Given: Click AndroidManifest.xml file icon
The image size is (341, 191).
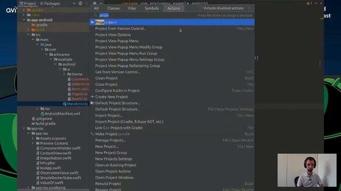Looking at the screenshot, I should (x=42, y=114).
